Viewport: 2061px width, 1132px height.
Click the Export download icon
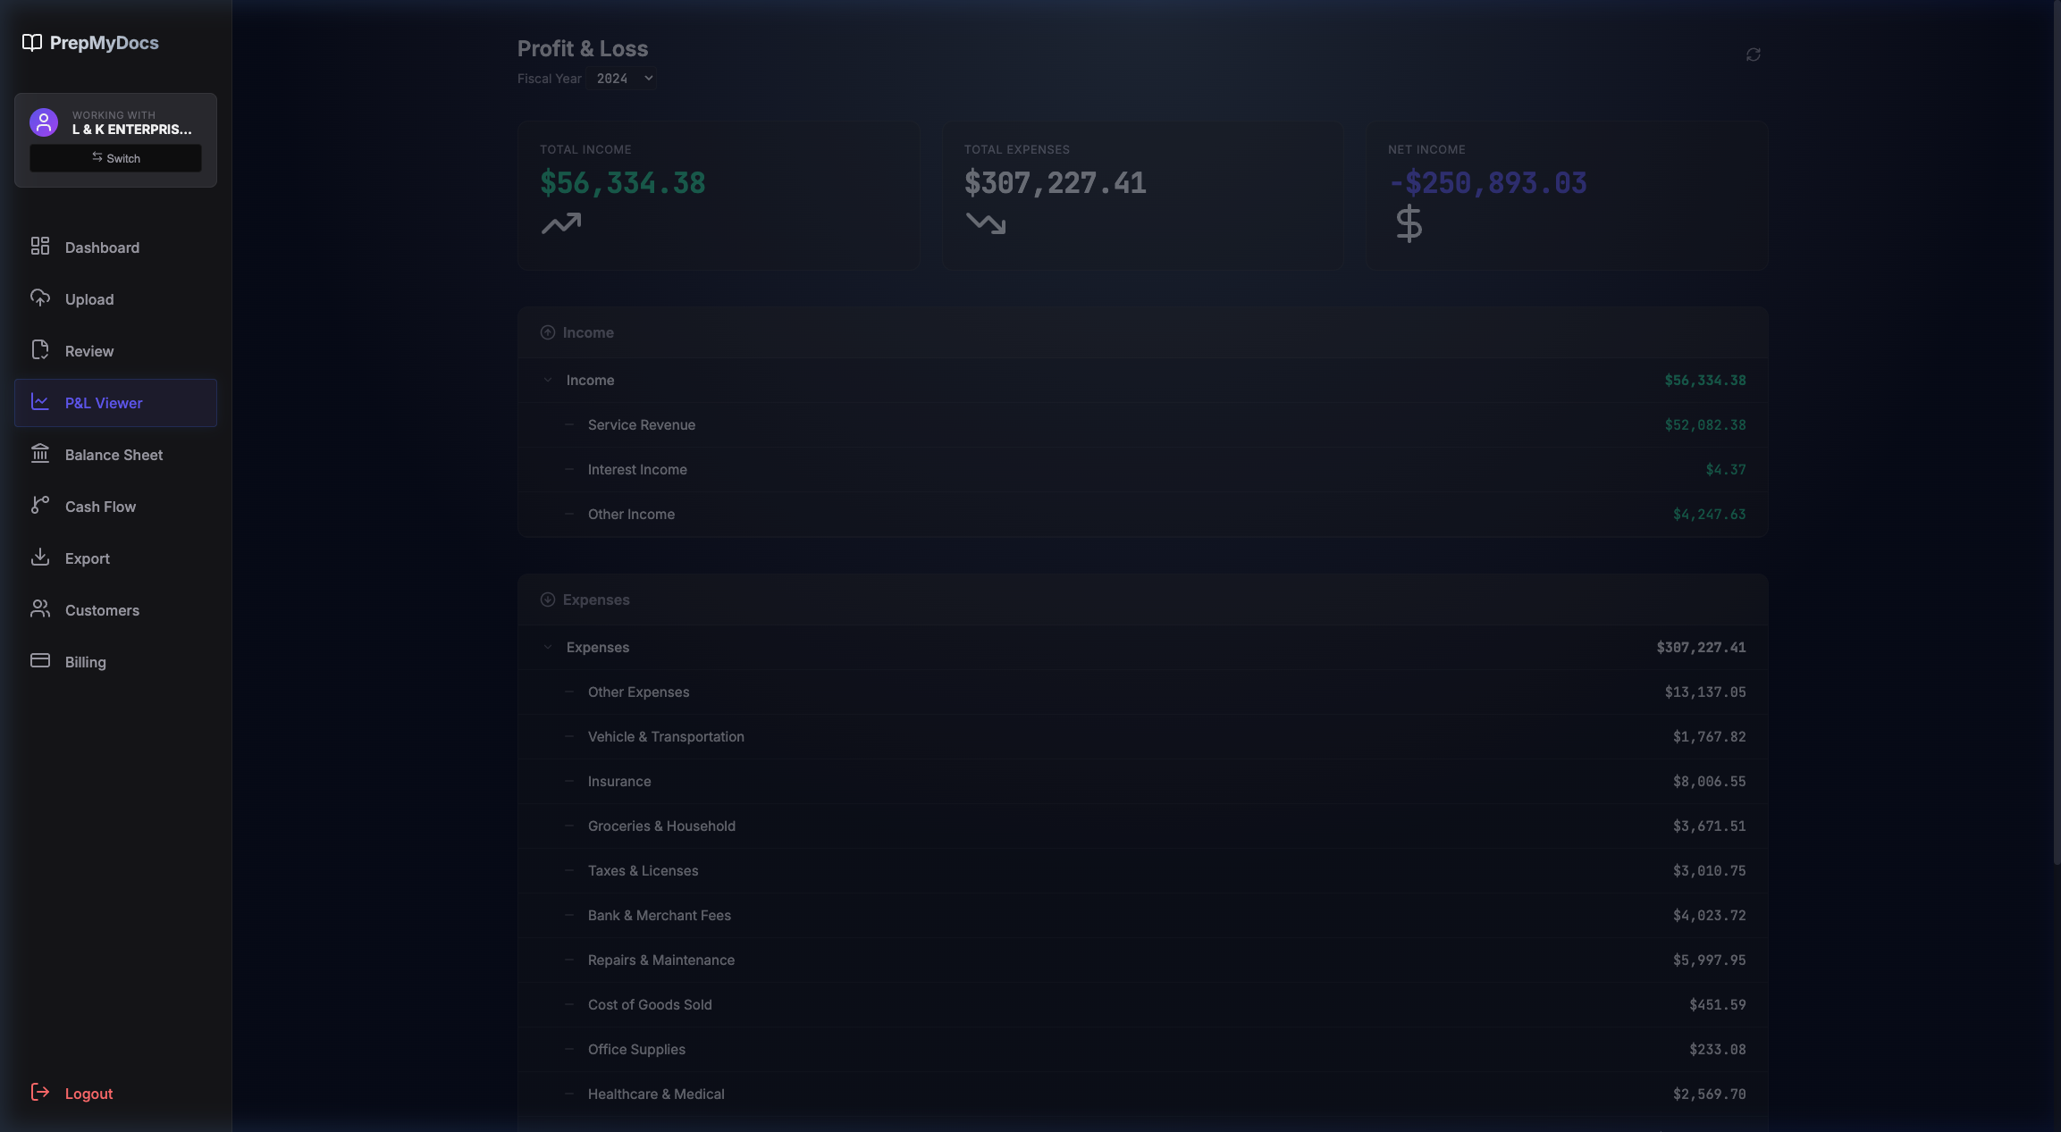point(40,558)
